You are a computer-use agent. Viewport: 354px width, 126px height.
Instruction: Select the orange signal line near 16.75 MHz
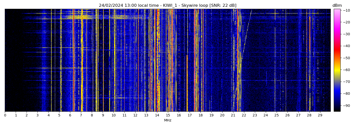pos(187,83)
